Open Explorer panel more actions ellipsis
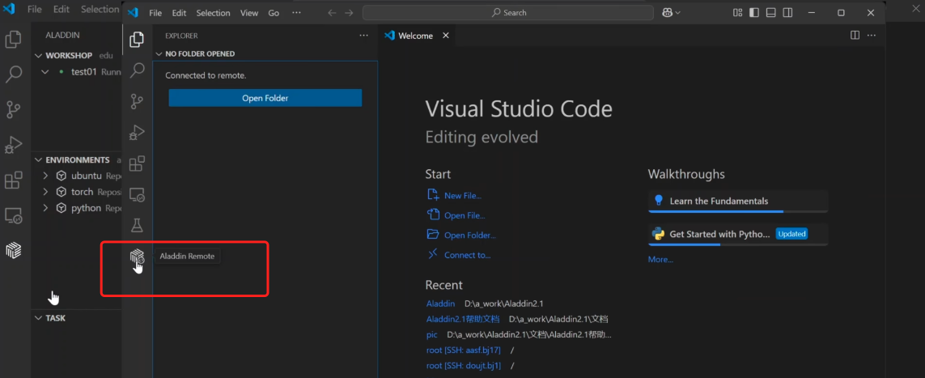The image size is (925, 378). (x=363, y=36)
